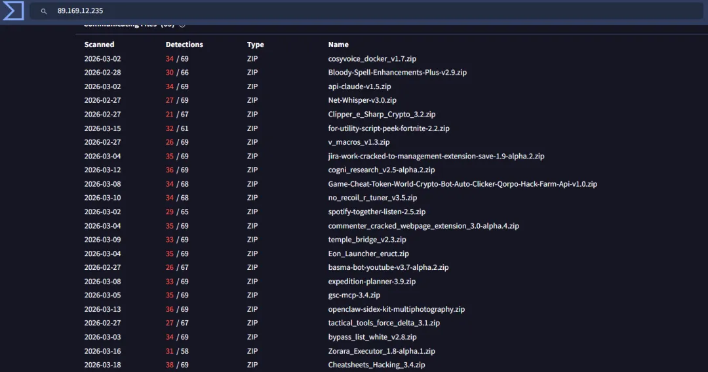Open expedition-planner-3.9.zip file

point(372,282)
